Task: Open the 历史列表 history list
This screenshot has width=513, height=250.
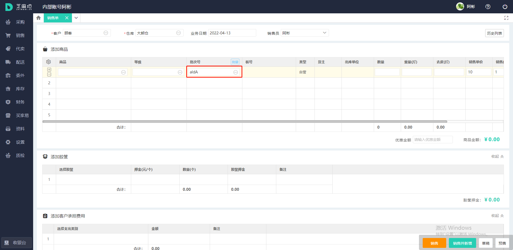Action: [x=495, y=33]
